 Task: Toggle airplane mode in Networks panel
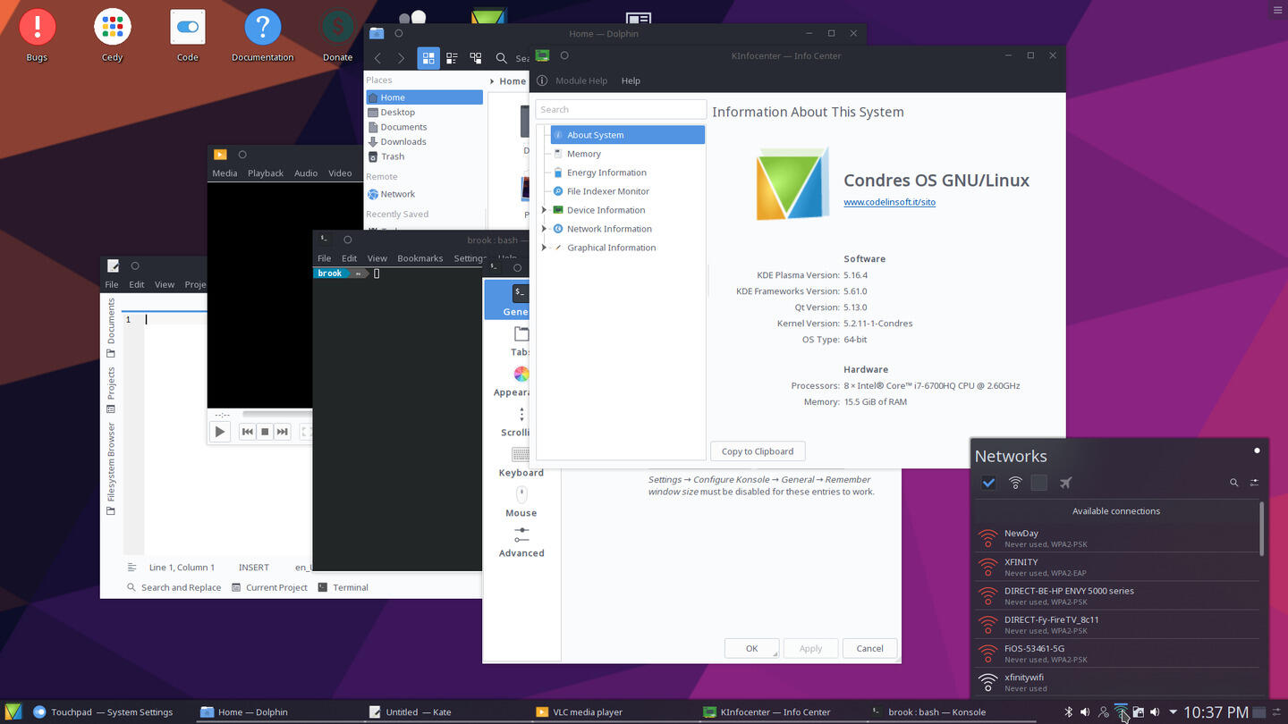click(x=1065, y=483)
